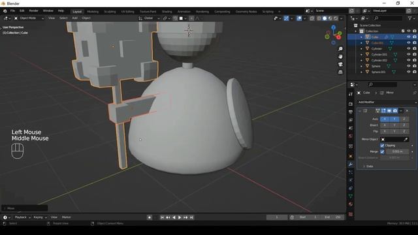This screenshot has width=418, height=235.
Task: Select rendered viewport shading
Action: click(336, 18)
